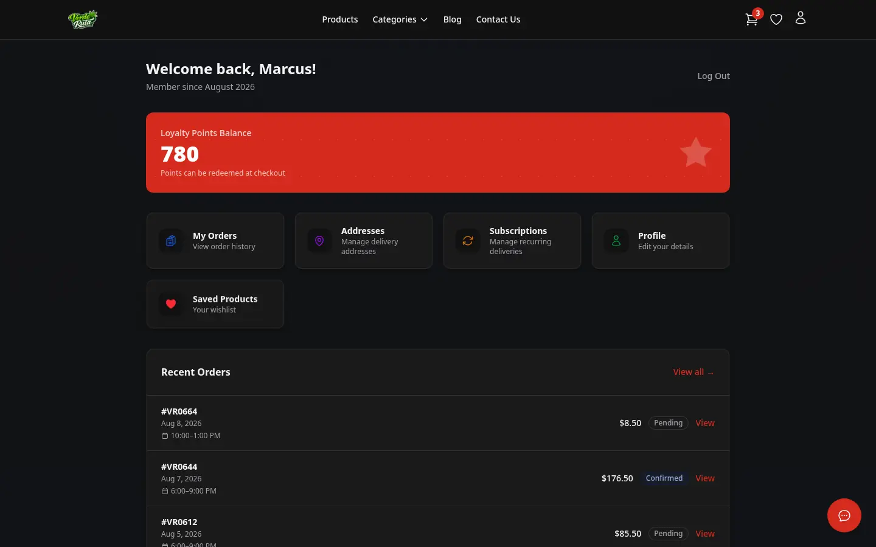The image size is (876, 547).
Task: Click the $85.50 order total
Action: (x=628, y=534)
